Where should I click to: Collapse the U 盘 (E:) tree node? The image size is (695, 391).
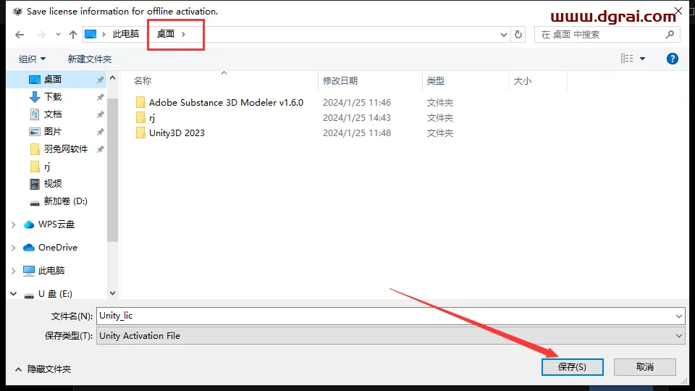[14, 293]
